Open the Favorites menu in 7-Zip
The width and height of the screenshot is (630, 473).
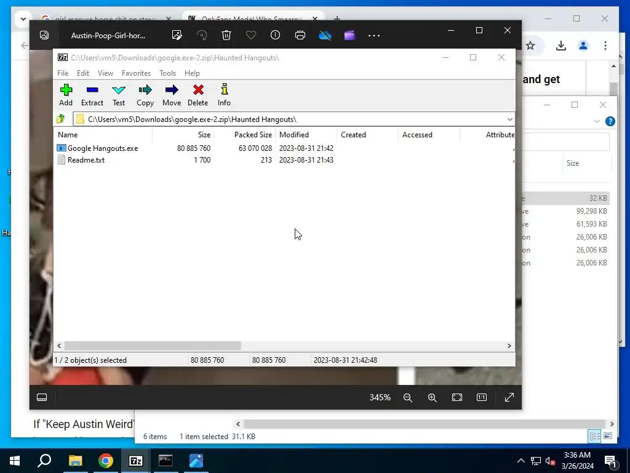click(136, 73)
